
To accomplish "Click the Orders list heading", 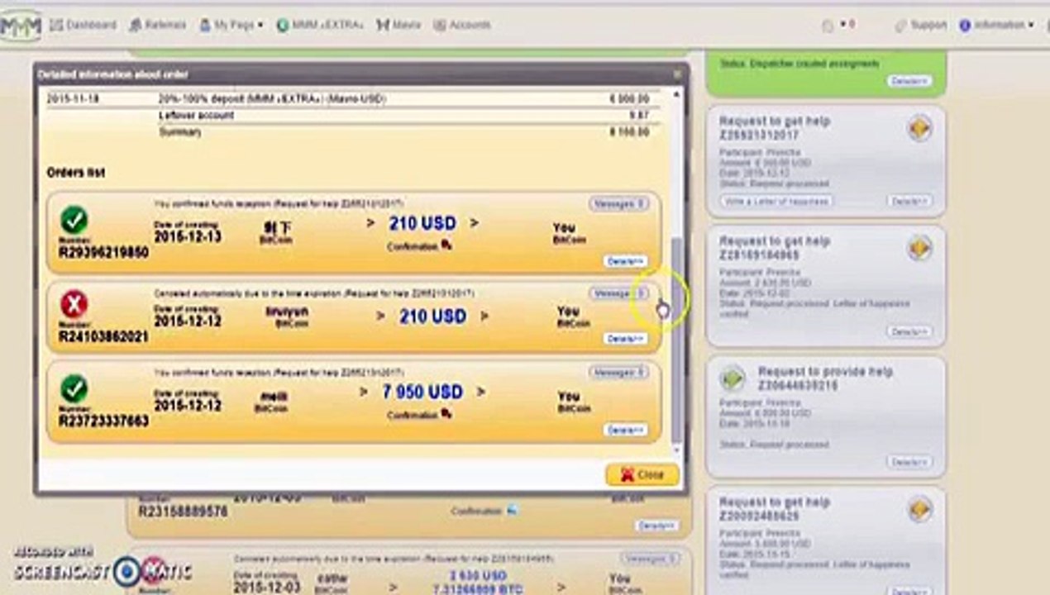I will [x=76, y=173].
